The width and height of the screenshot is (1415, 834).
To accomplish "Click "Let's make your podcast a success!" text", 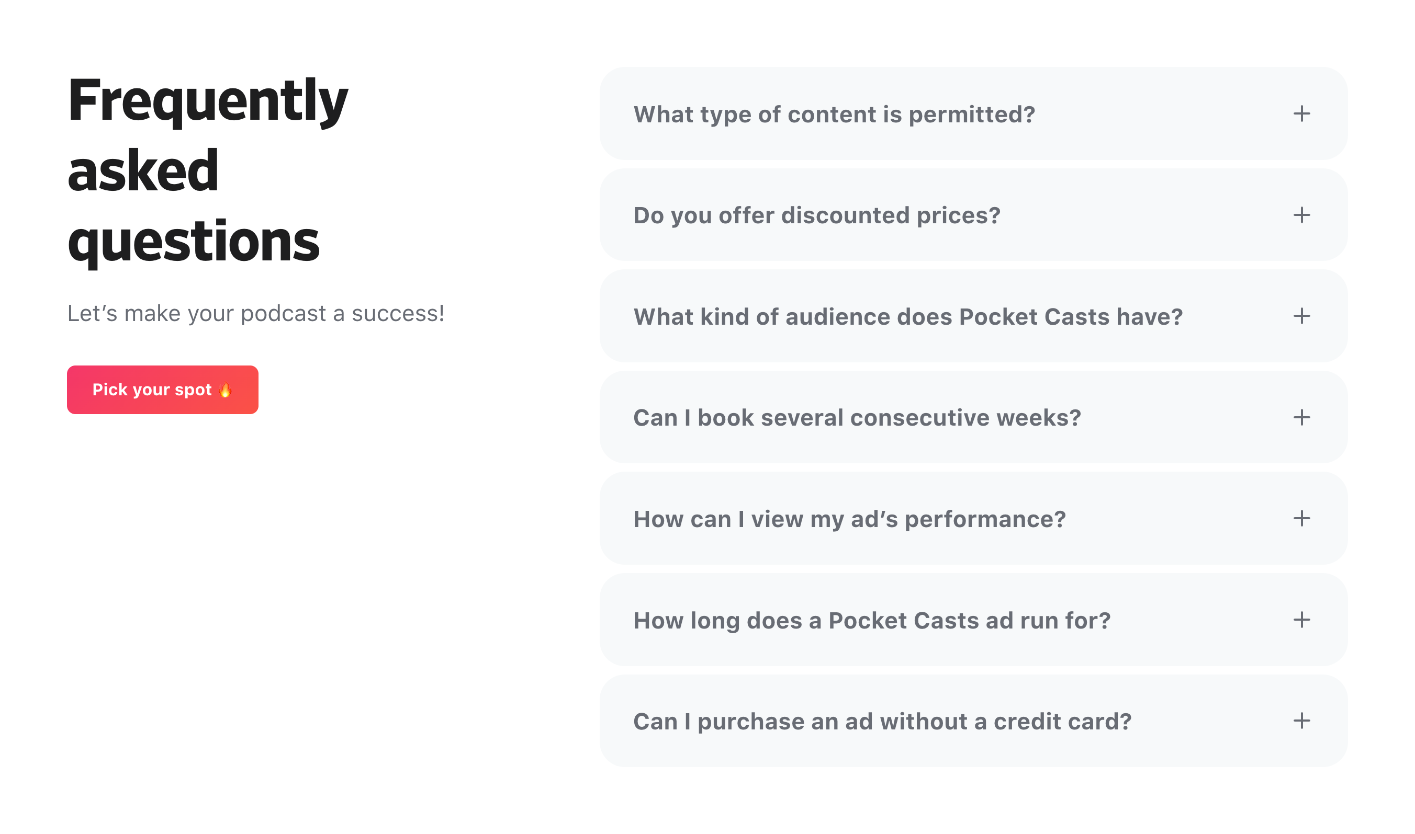I will click(256, 314).
